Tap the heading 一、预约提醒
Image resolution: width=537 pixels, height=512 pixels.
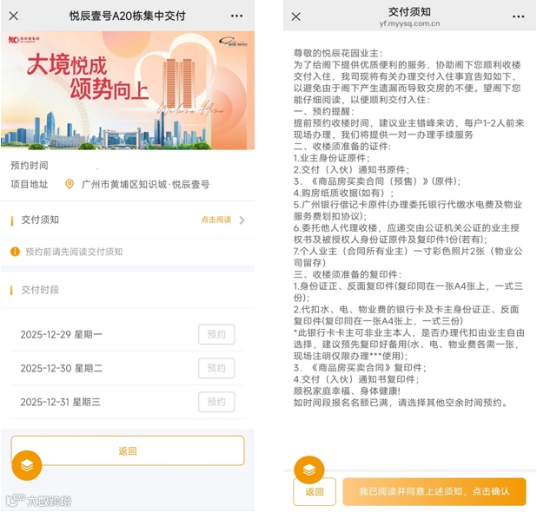(x=324, y=111)
